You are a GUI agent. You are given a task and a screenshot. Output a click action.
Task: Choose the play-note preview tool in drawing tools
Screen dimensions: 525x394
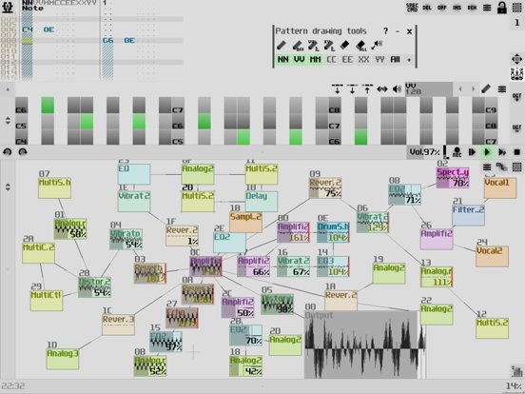point(377,46)
